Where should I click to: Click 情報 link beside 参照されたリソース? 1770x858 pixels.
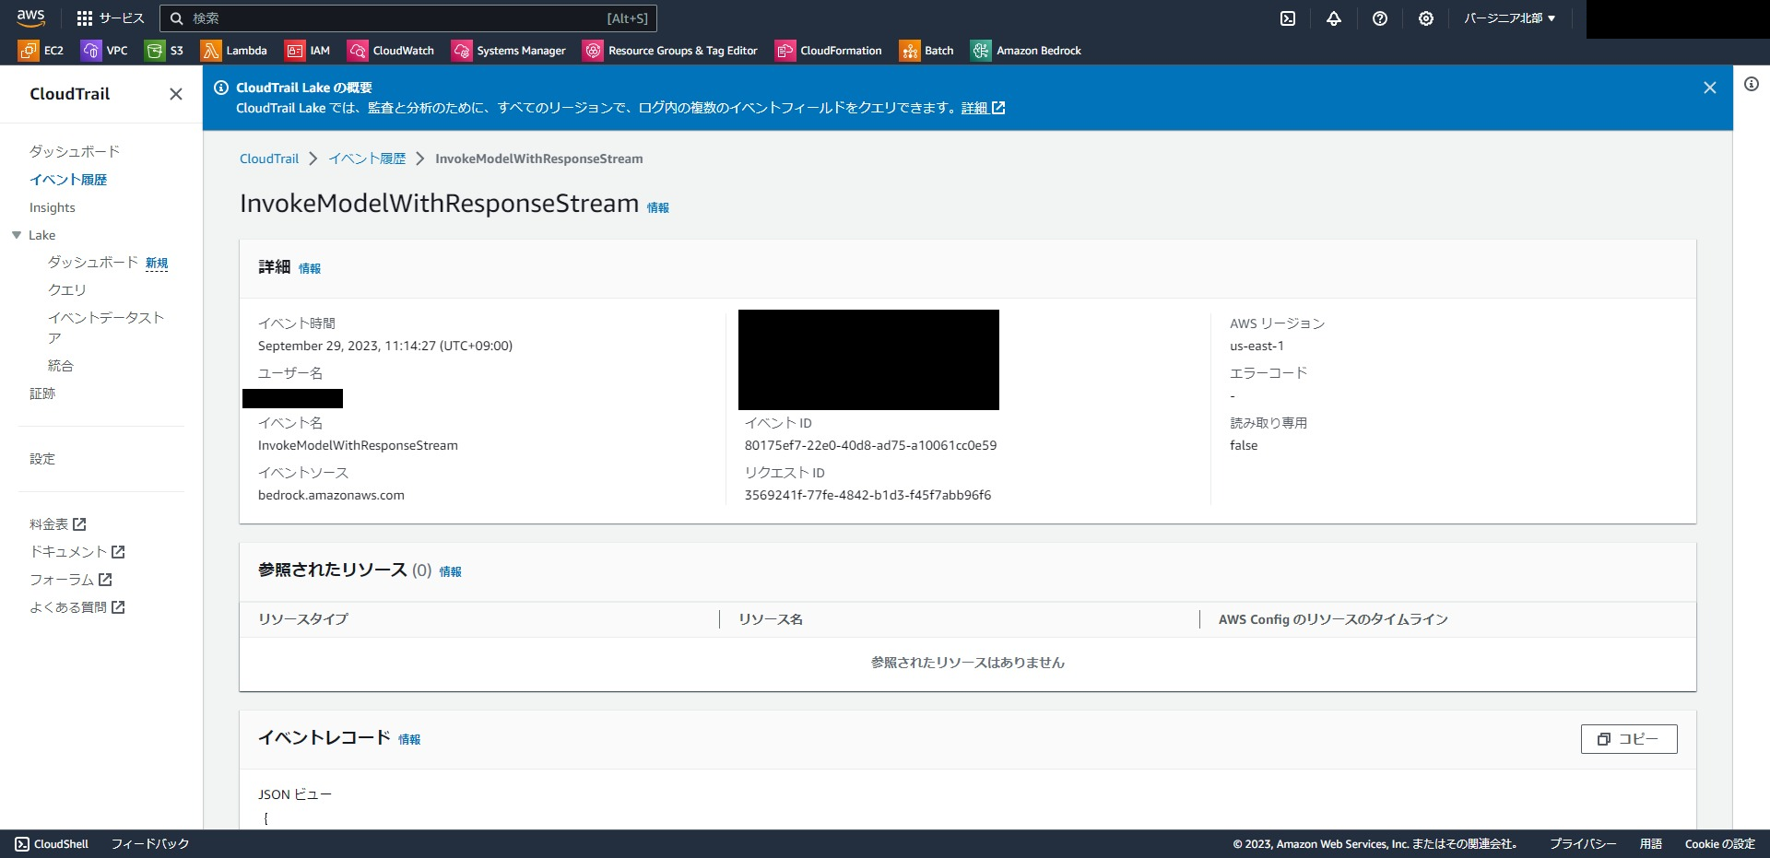(451, 572)
